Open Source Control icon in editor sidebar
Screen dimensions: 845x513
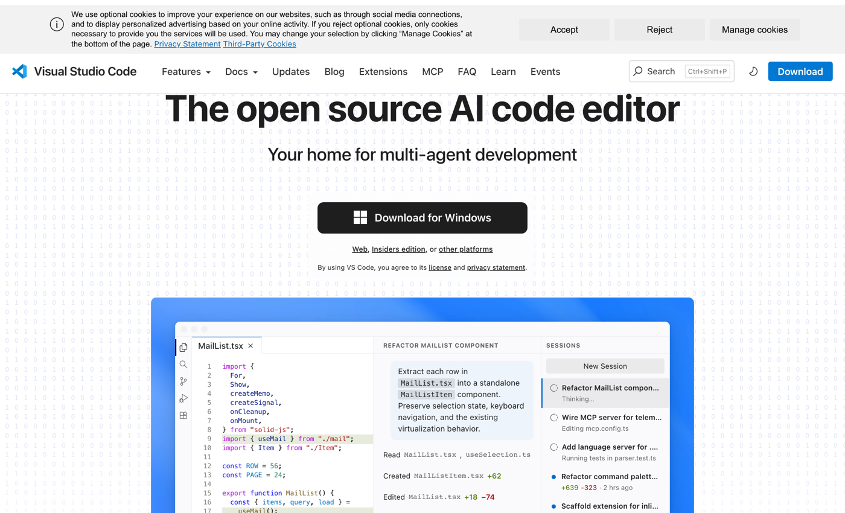point(183,381)
